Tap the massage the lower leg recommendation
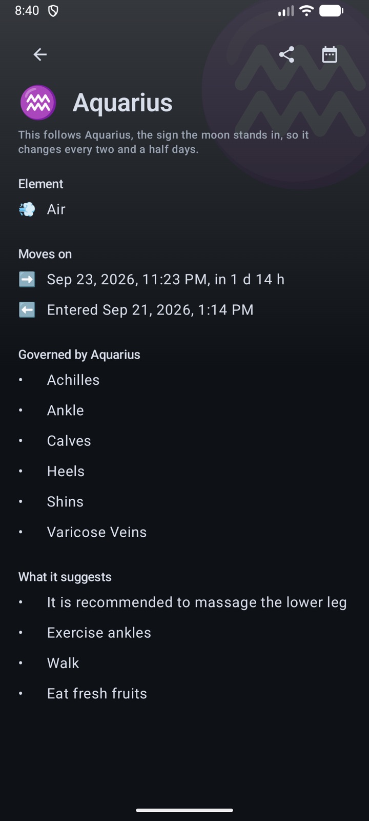Screen dimensions: 369x821 197,602
